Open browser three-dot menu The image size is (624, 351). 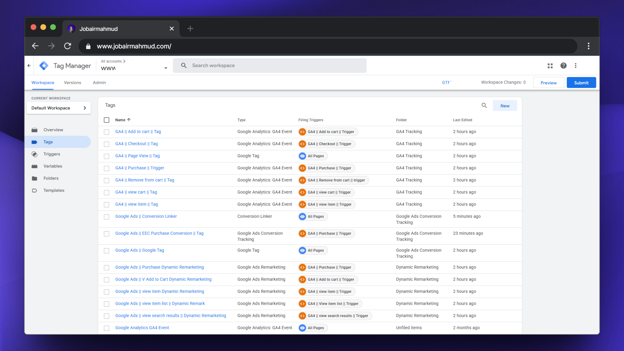pyautogui.click(x=589, y=46)
